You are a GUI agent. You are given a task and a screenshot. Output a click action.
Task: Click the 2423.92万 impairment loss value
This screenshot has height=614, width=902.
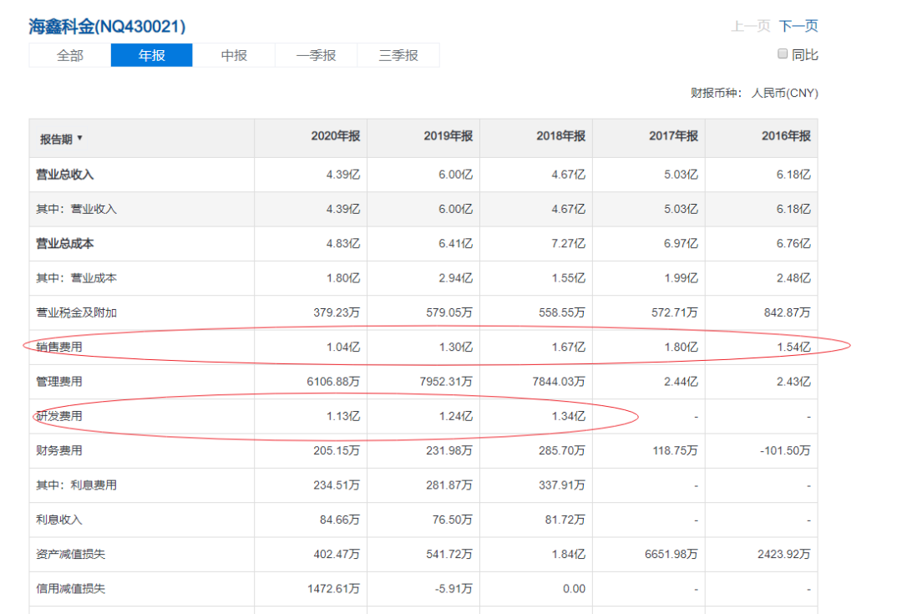point(784,554)
